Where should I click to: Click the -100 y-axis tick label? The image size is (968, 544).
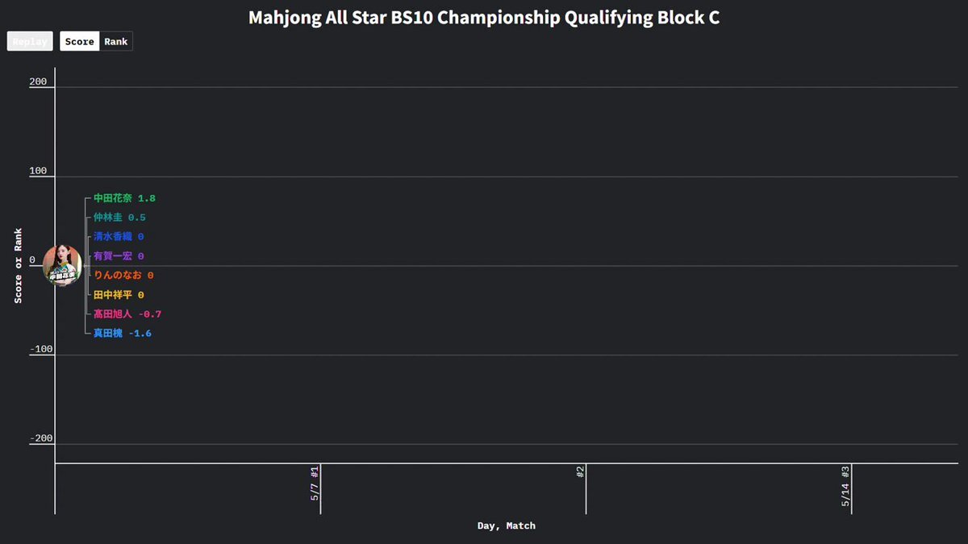click(x=40, y=350)
